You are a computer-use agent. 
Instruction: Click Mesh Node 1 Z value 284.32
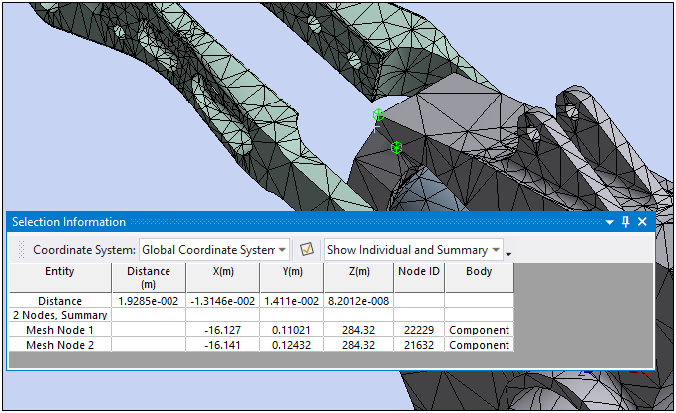(359, 330)
